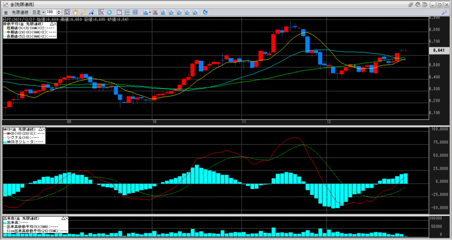Expand the chart indicator dropdown arrow

(151, 12)
